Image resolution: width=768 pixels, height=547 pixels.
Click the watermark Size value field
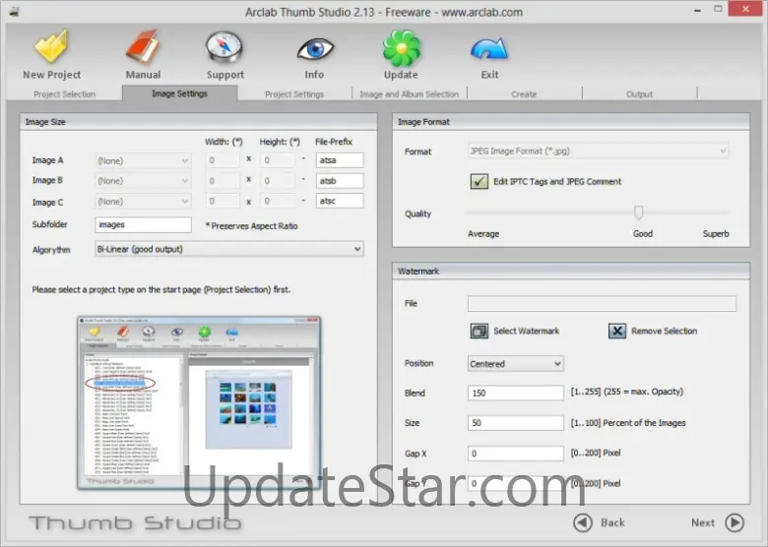click(x=516, y=423)
